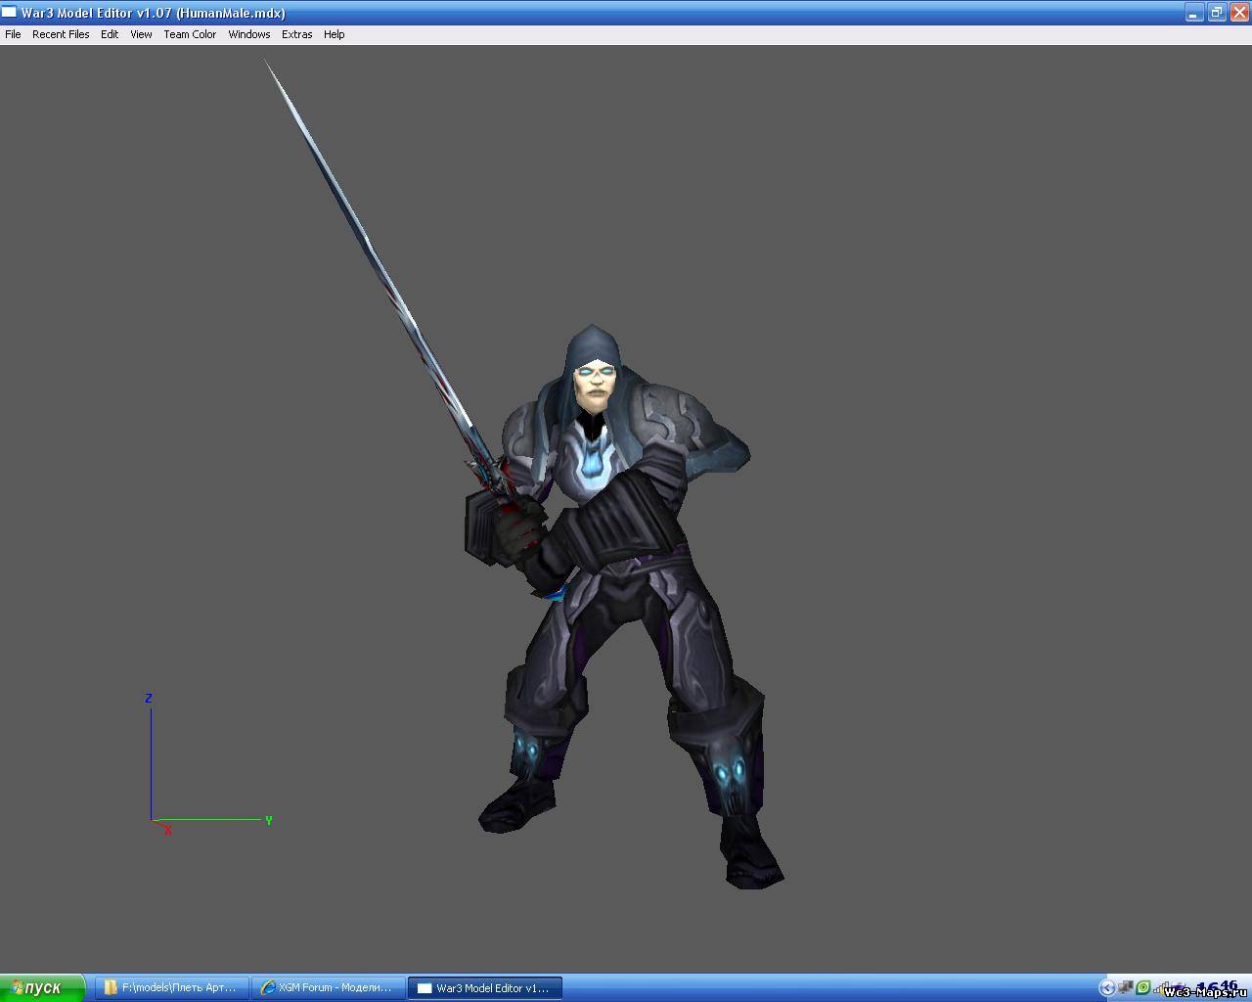Click the War3 Model Editor title bar icon

(10, 13)
